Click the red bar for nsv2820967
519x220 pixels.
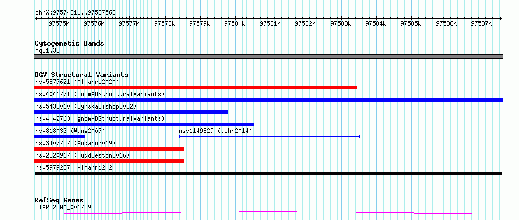109,161
